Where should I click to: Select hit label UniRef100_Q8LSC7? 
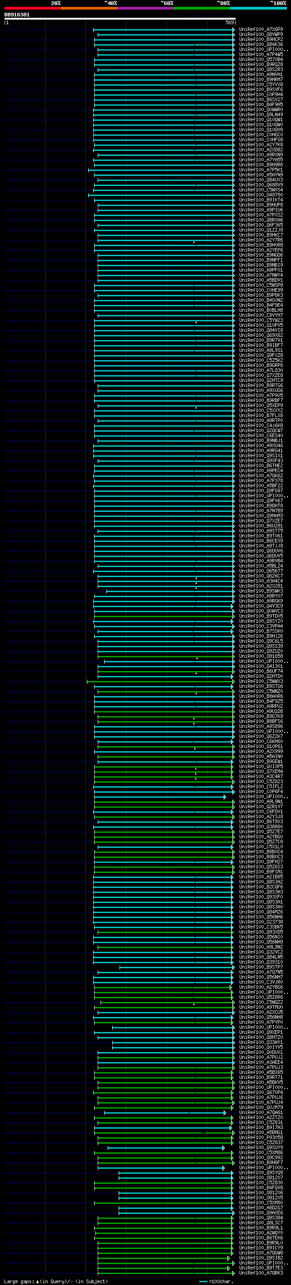(x=261, y=1223)
